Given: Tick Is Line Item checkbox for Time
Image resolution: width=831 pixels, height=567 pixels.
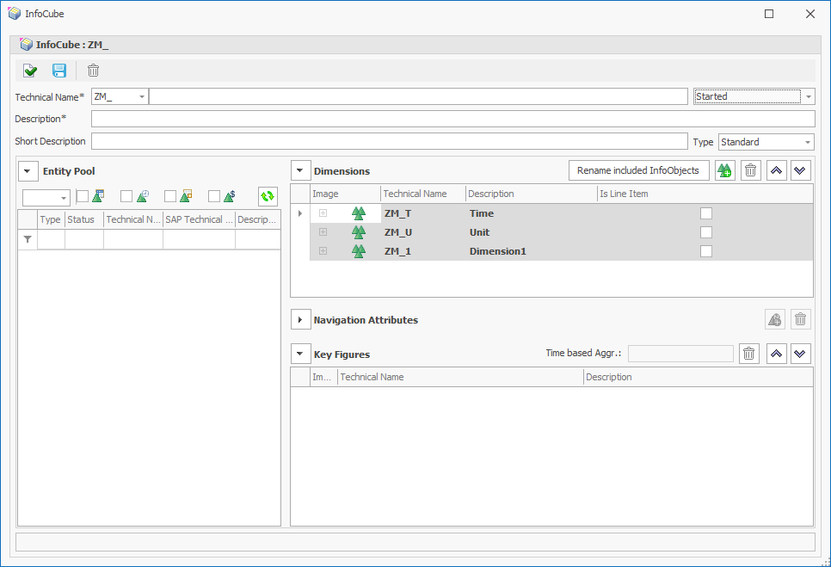Looking at the screenshot, I should pos(706,213).
